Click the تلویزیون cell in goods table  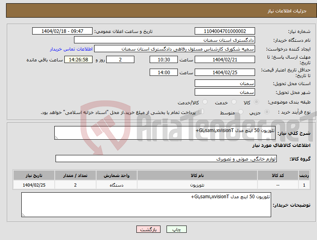(197, 185)
